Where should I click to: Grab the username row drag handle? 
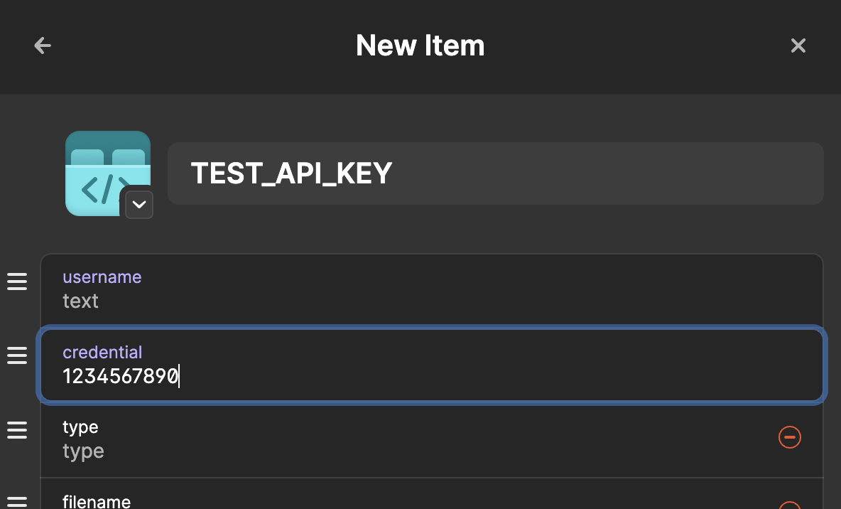[17, 282]
